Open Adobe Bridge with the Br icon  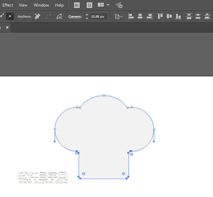(77, 5)
